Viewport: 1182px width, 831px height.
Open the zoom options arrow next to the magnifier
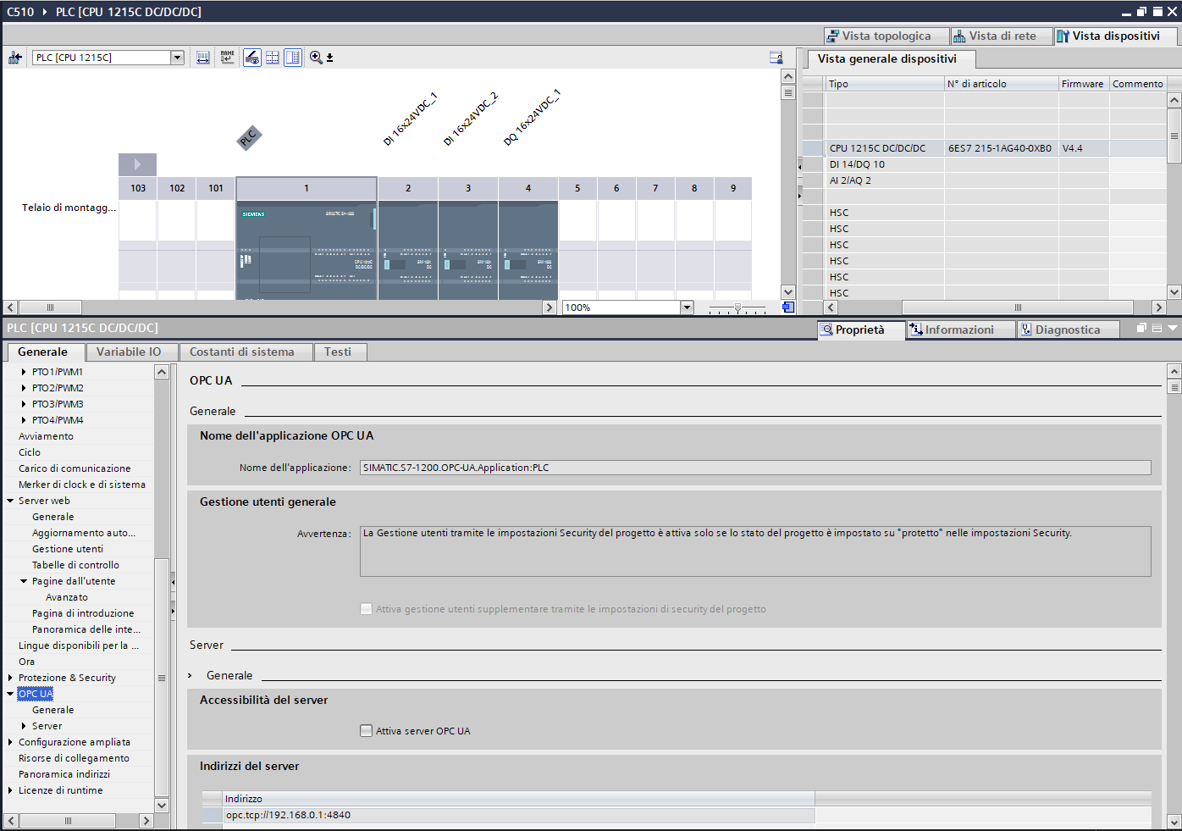click(329, 58)
